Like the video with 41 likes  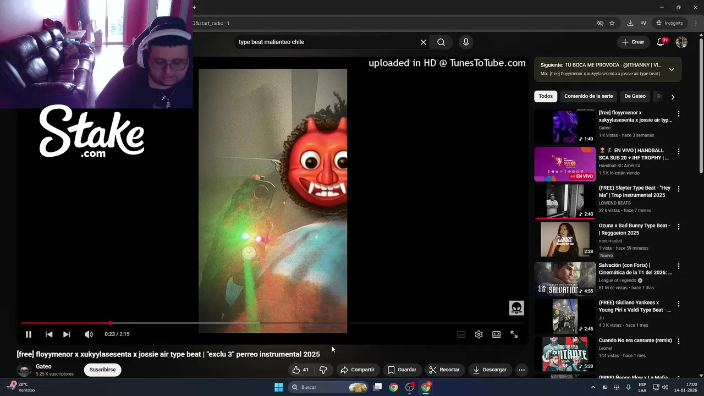click(x=300, y=370)
